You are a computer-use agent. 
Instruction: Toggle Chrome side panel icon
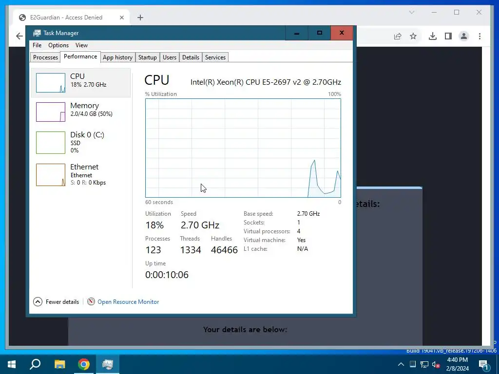tap(448, 36)
